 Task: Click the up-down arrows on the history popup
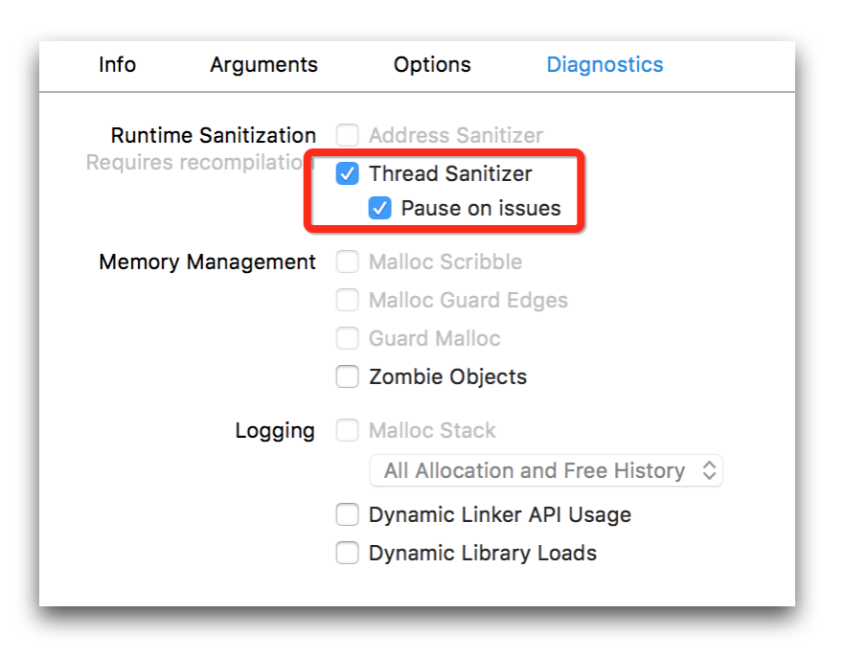click(709, 471)
